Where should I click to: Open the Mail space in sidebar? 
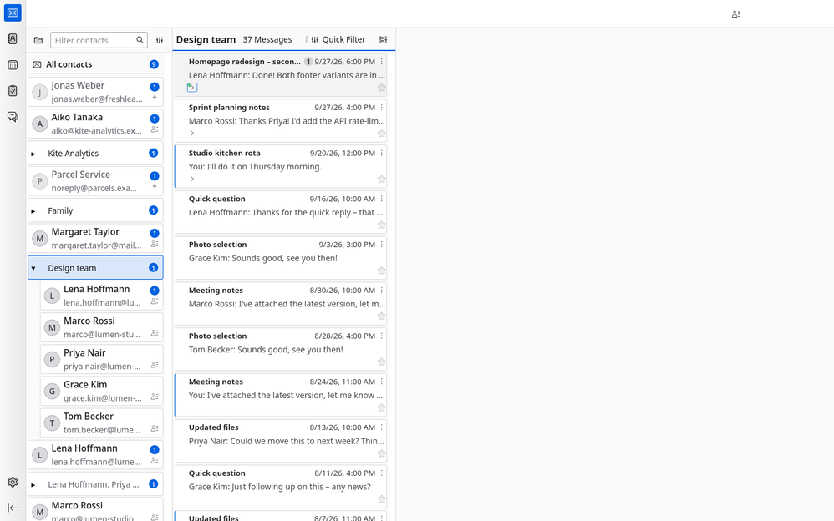click(x=13, y=13)
